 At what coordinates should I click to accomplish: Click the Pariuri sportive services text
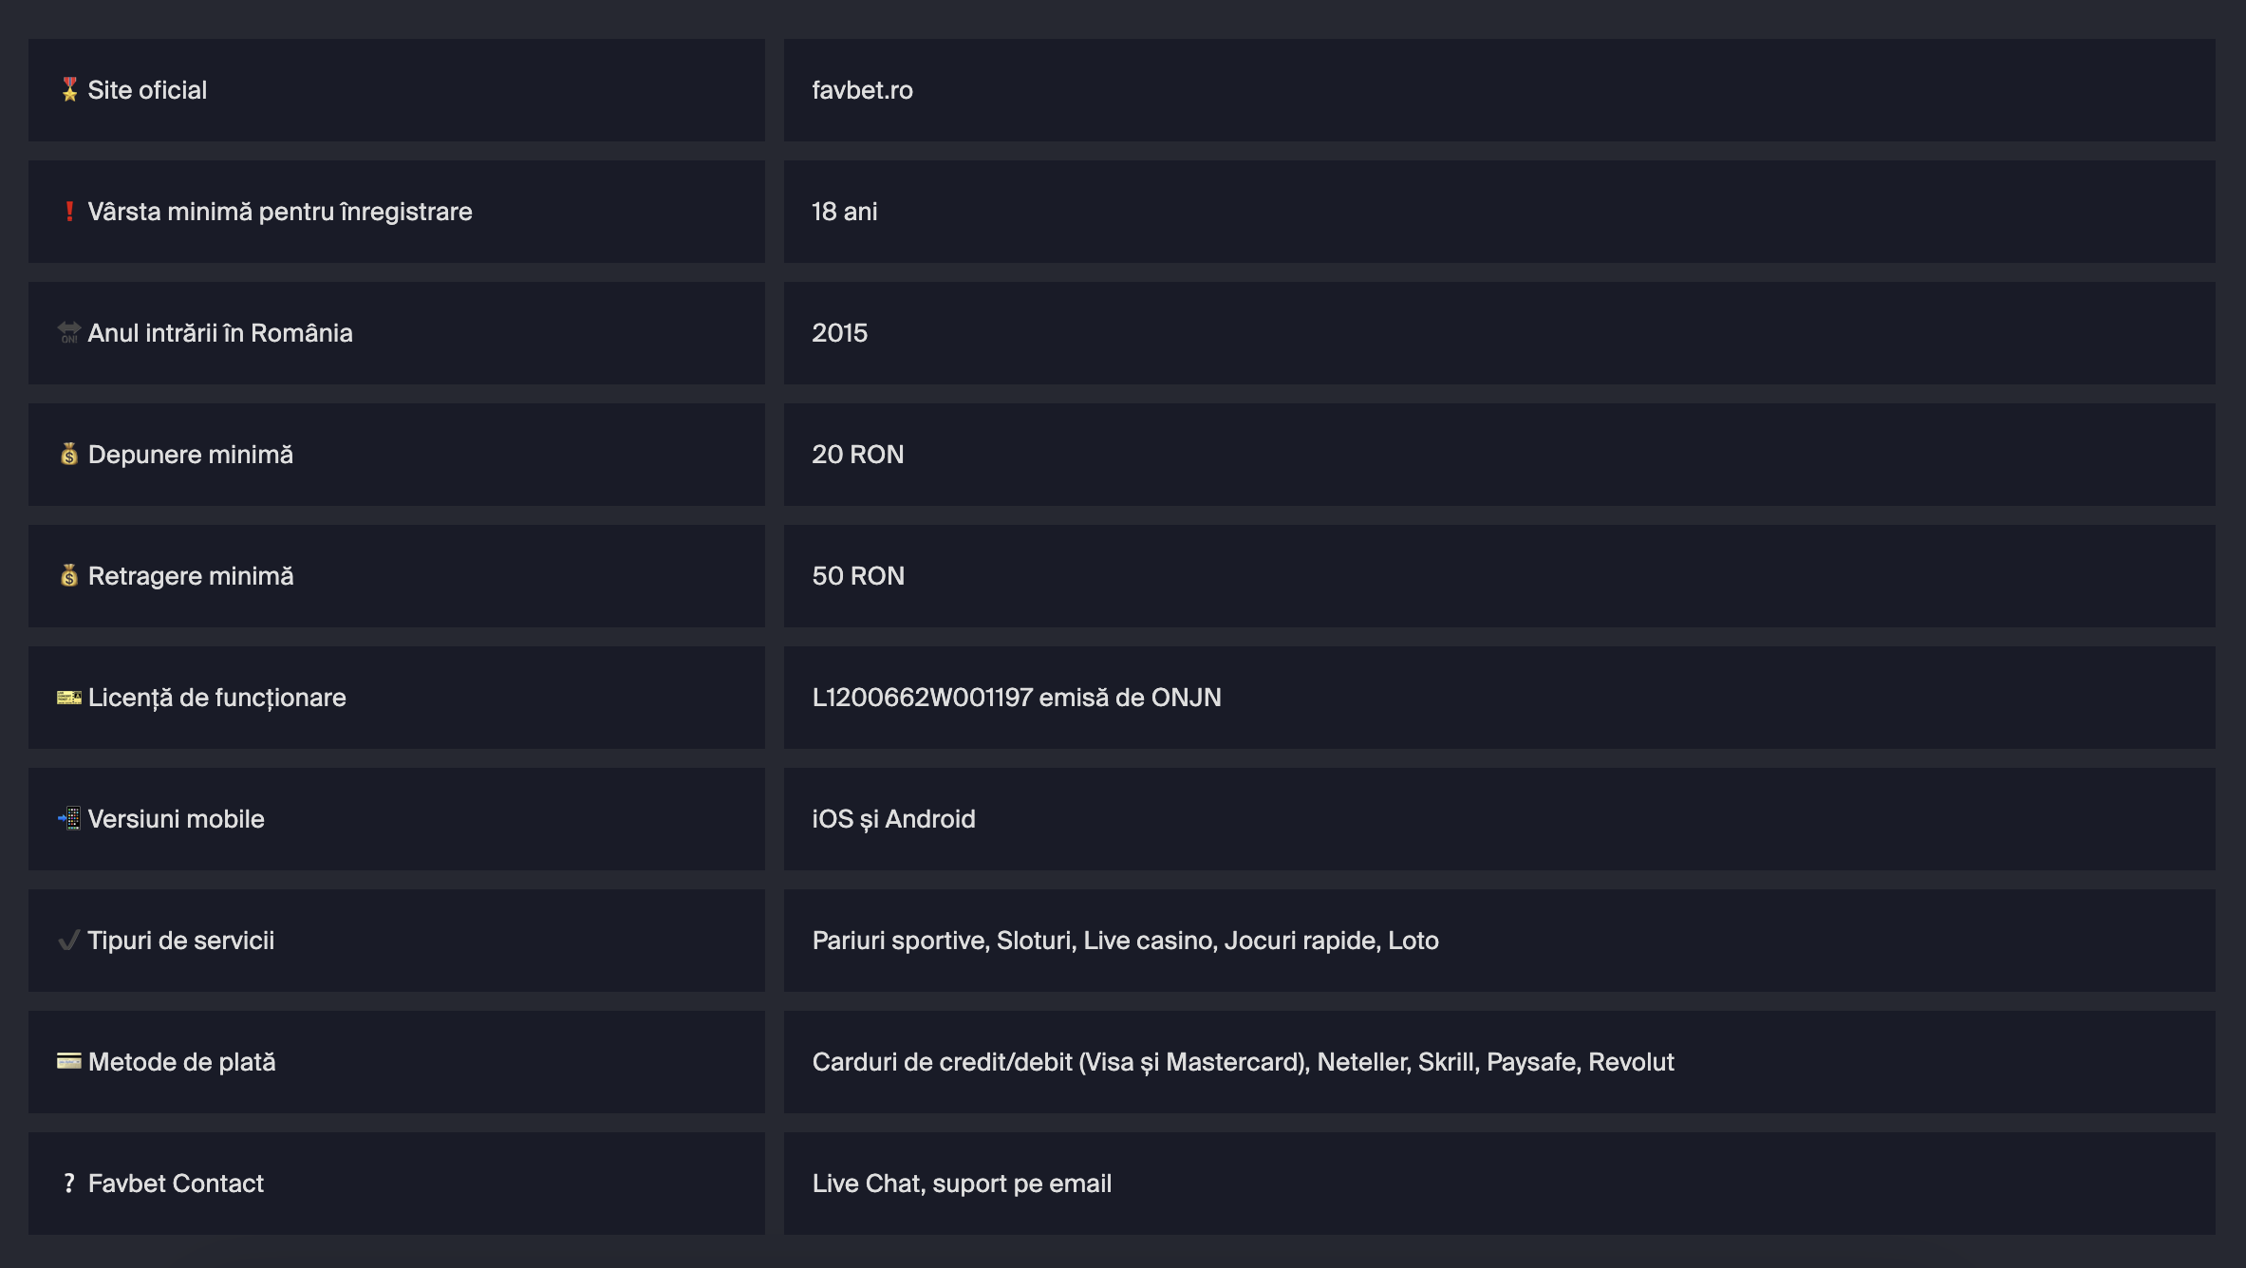point(898,941)
